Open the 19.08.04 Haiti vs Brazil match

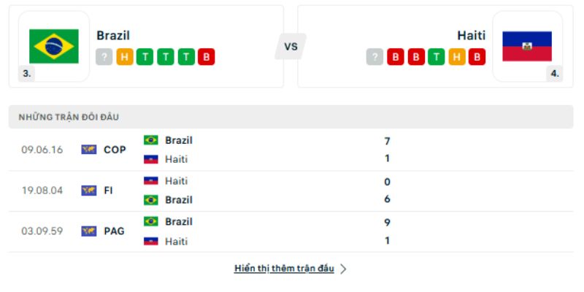[291, 191]
